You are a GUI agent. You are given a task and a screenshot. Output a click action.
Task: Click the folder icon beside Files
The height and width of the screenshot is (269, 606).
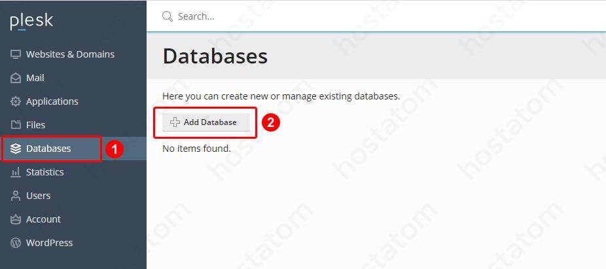coord(16,125)
